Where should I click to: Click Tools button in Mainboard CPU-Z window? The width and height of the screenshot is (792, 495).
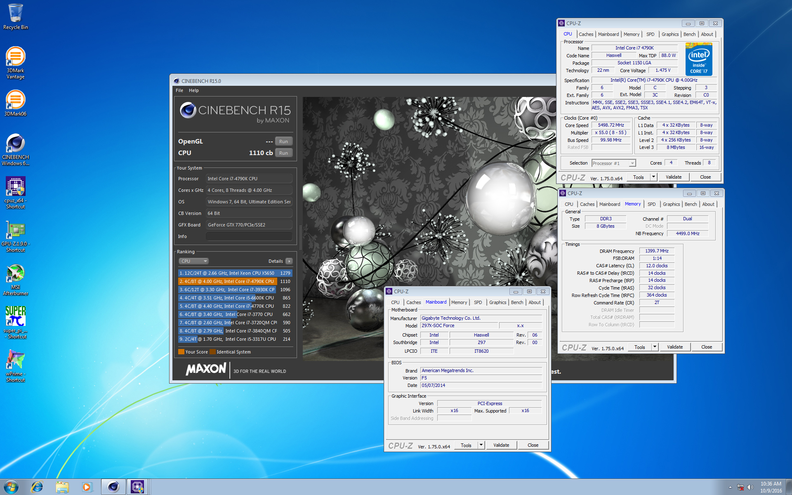point(466,445)
